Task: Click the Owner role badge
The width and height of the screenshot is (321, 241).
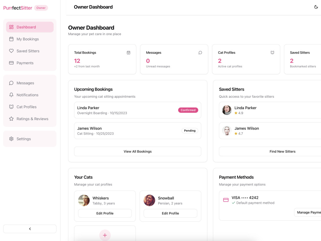Action: pos(41,8)
